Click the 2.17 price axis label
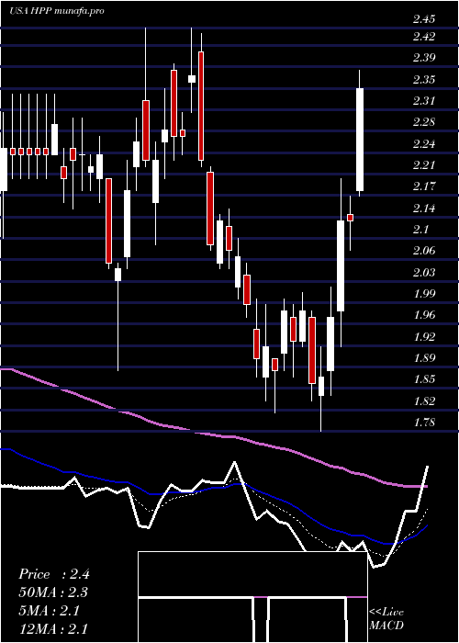The width and height of the screenshot is (459, 643). click(x=424, y=186)
